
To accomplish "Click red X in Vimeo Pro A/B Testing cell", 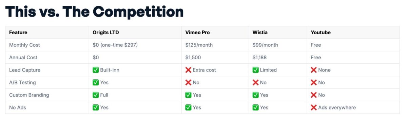I will [188, 82].
